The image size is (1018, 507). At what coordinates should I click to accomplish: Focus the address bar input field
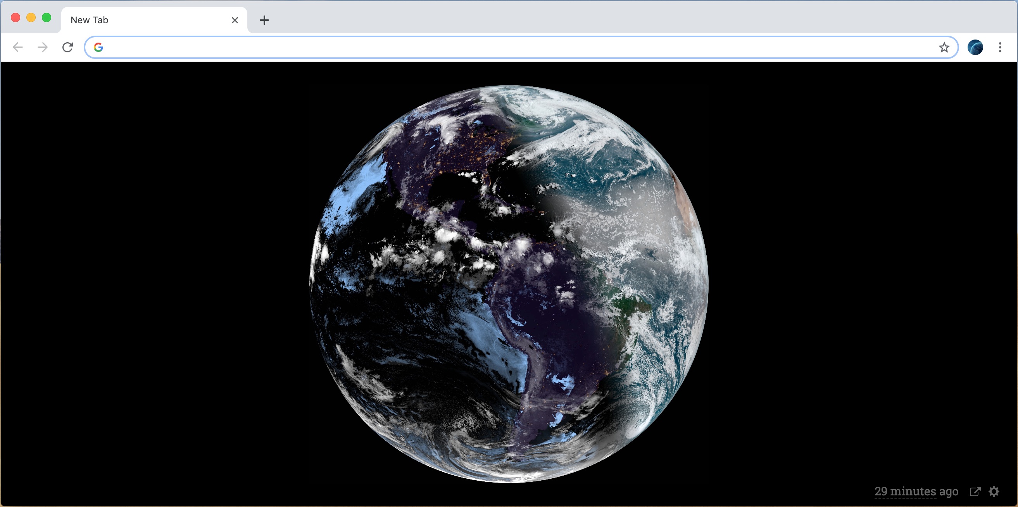point(514,47)
